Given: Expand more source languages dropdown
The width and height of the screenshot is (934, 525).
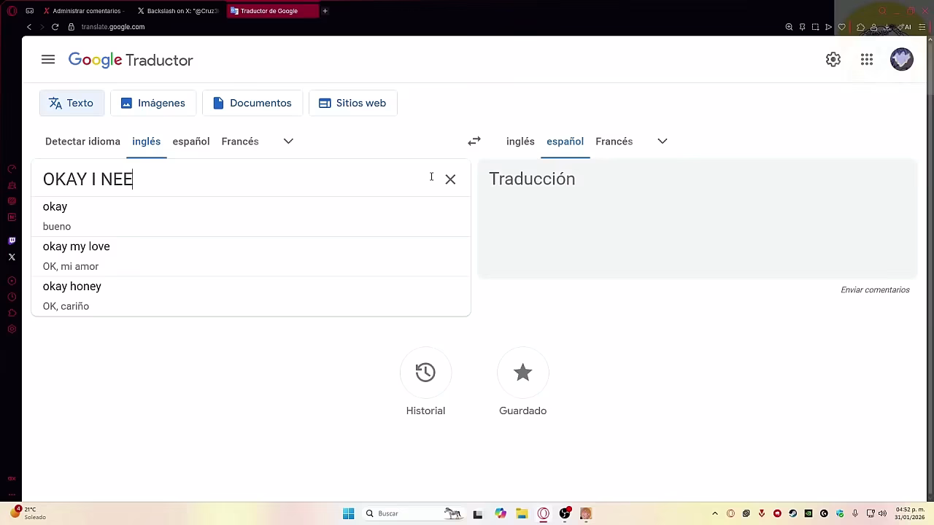Looking at the screenshot, I should coord(288,141).
